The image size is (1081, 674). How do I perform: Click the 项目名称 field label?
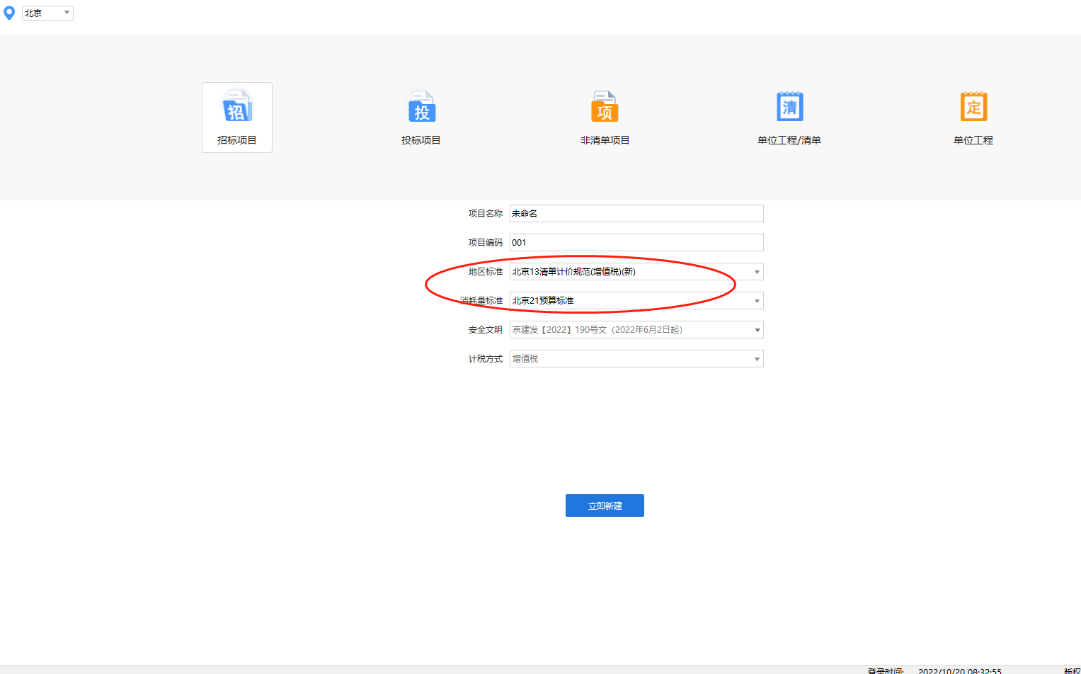(x=486, y=213)
